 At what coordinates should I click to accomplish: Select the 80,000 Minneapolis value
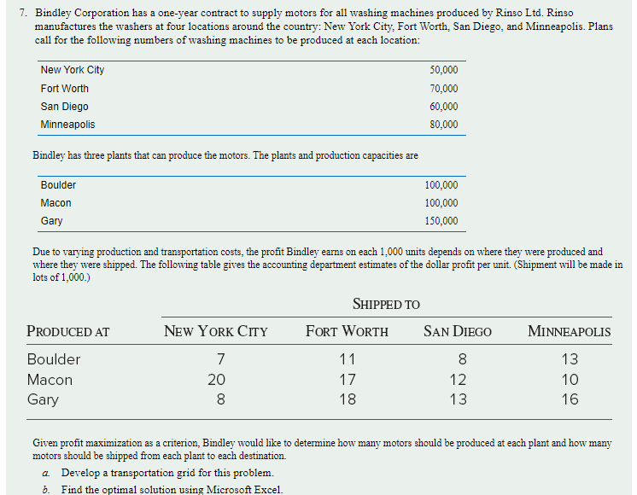tap(444, 125)
